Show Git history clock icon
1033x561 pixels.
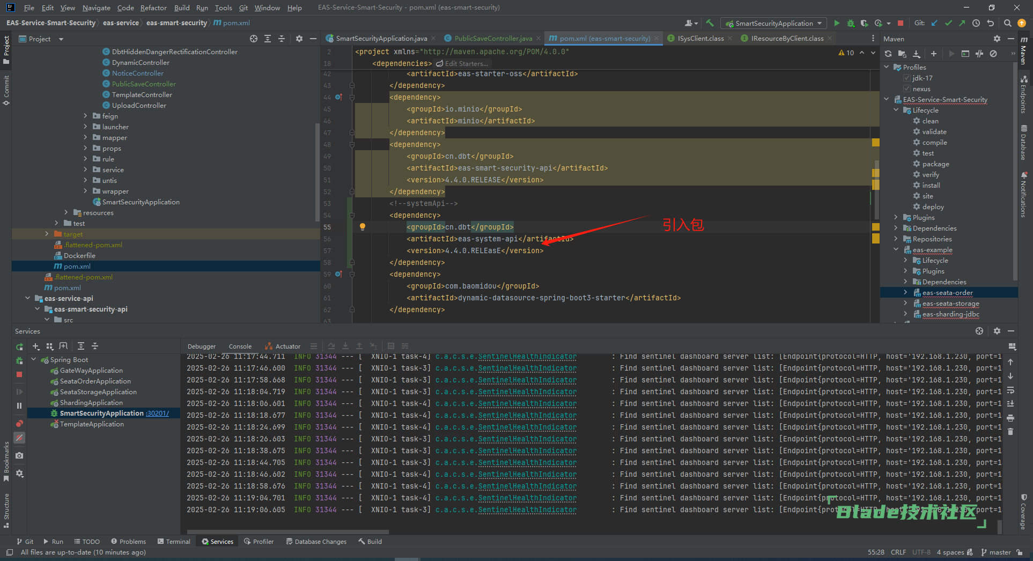(x=976, y=23)
